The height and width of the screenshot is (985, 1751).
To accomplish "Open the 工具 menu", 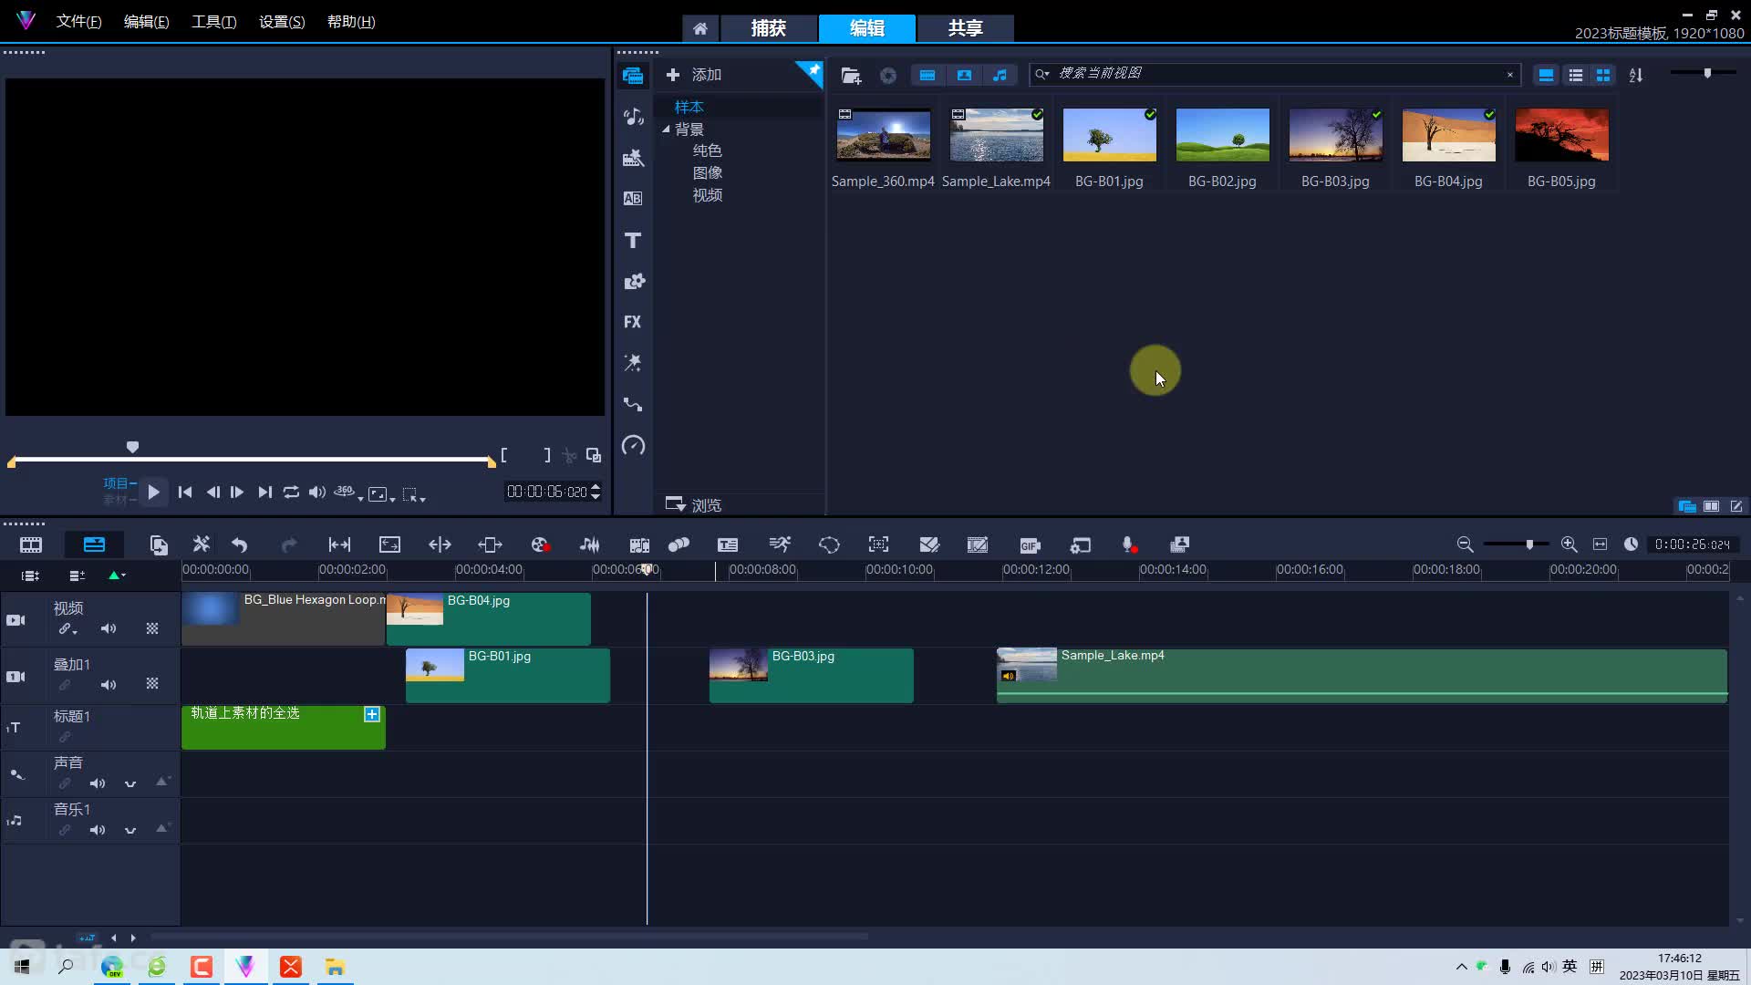I will (213, 22).
